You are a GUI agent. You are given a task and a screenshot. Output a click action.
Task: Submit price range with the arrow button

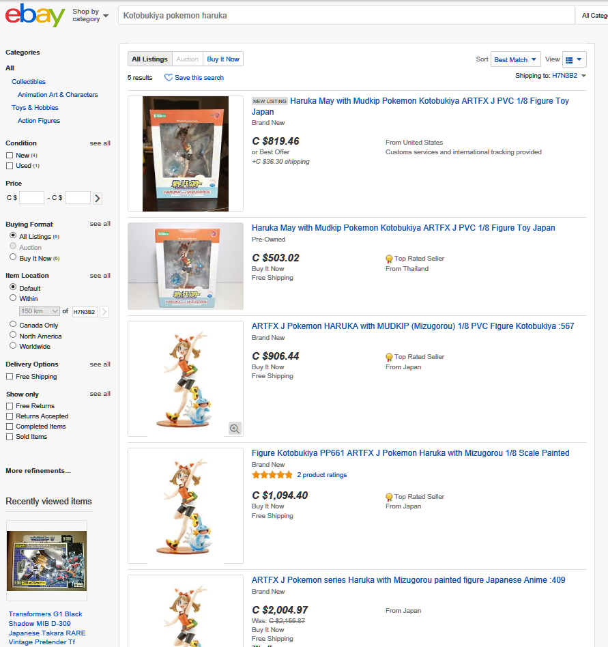pos(98,198)
